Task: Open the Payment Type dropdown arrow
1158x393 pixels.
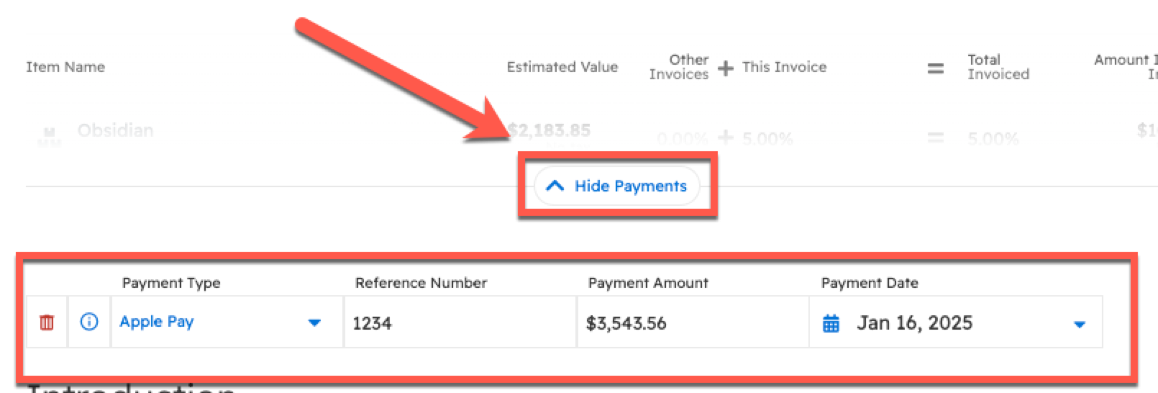Action: pyautogui.click(x=314, y=322)
